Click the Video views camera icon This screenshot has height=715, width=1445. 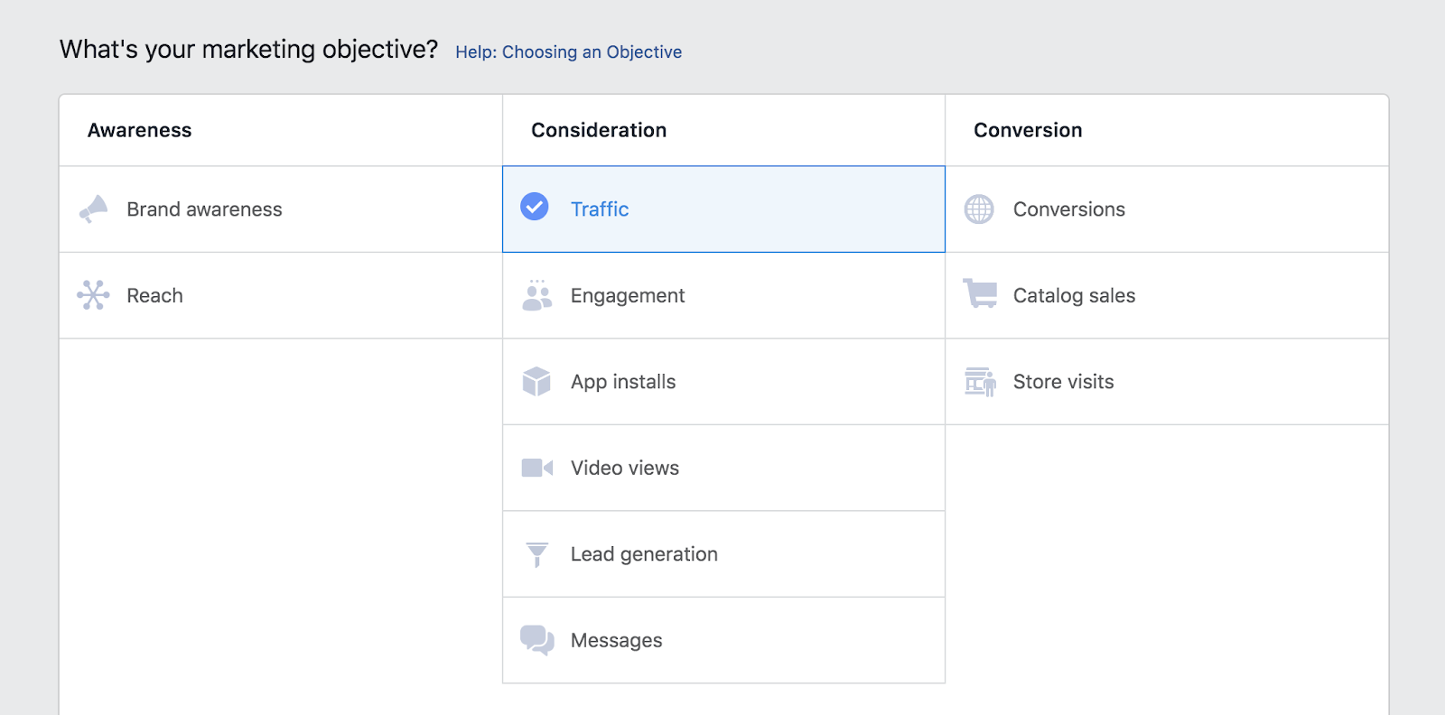click(x=536, y=468)
